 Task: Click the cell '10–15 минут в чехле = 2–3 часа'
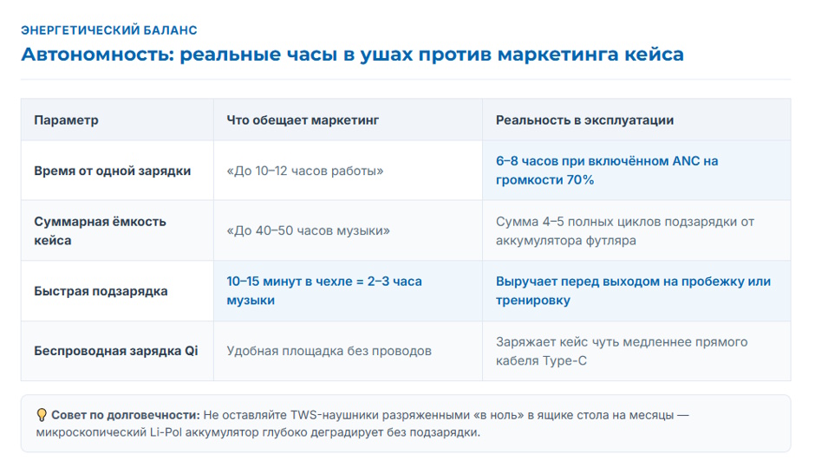(348, 291)
